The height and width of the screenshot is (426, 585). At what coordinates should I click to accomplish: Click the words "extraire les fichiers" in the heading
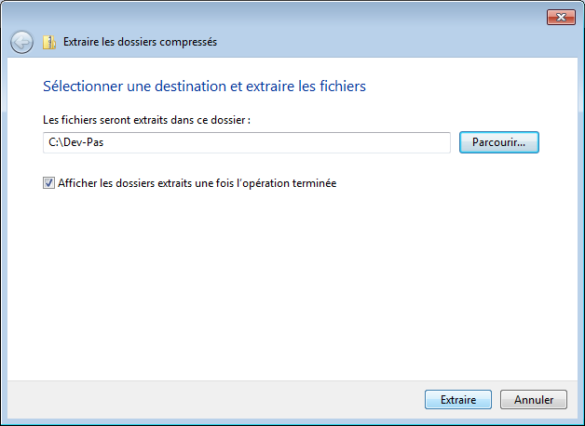311,87
